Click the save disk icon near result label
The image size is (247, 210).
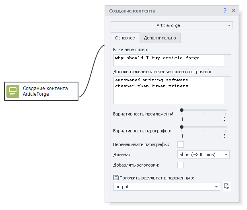coord(116,178)
